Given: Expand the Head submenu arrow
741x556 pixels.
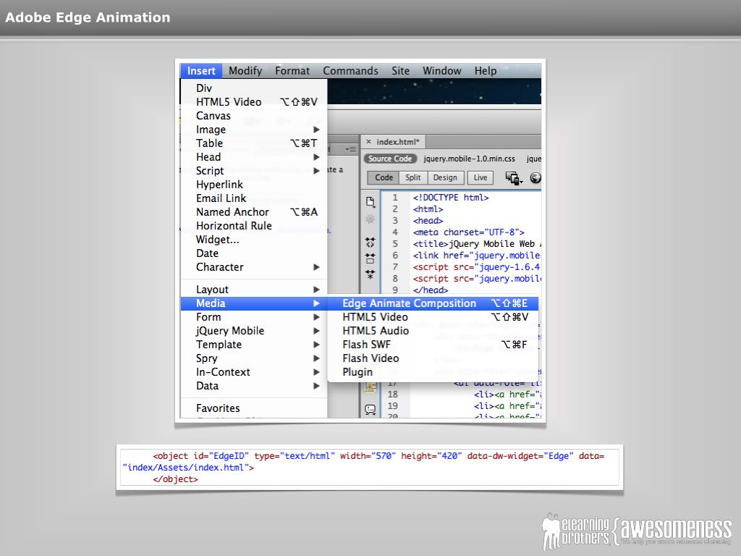Looking at the screenshot, I should click(317, 157).
